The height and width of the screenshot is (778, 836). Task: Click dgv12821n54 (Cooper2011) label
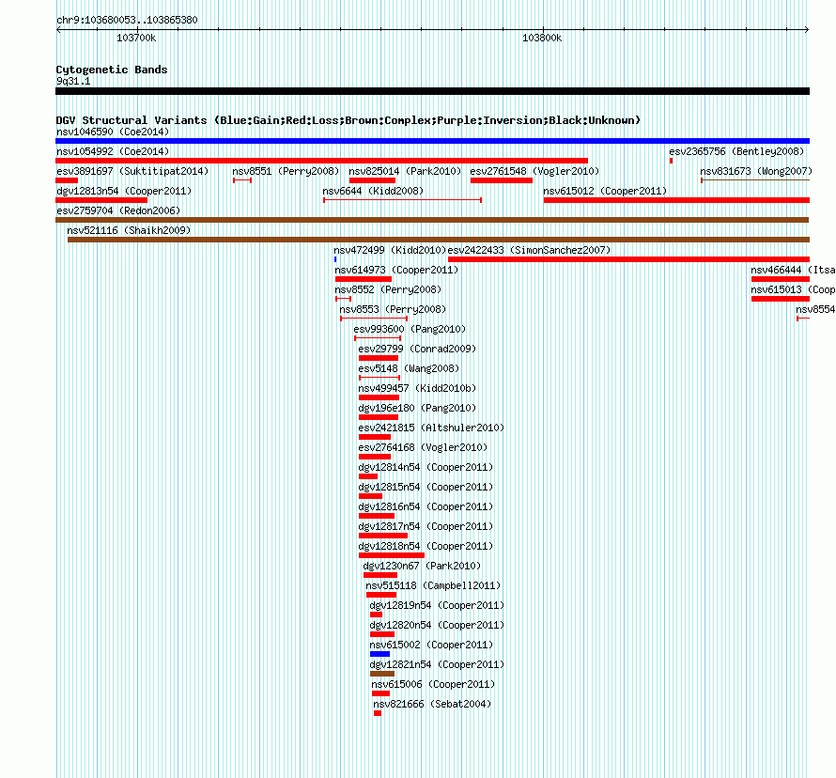coord(437,664)
